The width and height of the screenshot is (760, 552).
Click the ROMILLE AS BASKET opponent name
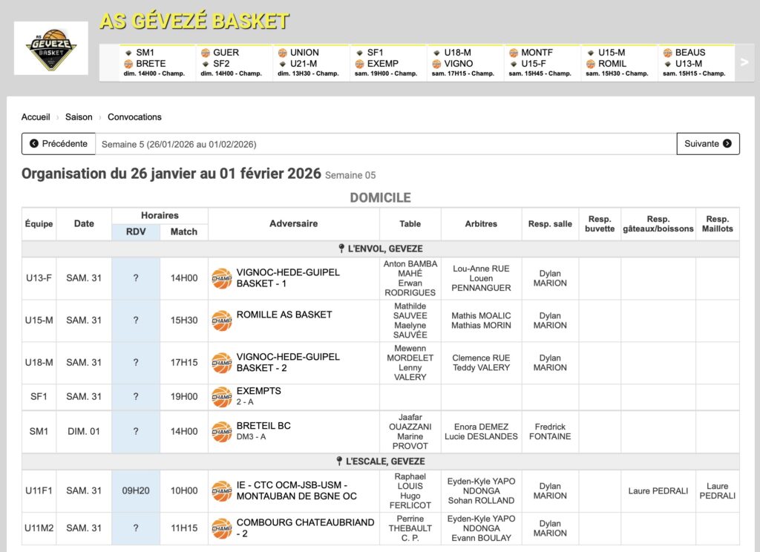coord(284,315)
